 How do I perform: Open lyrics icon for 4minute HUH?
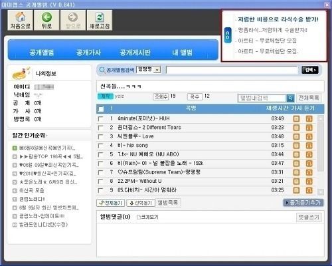(x=296, y=119)
